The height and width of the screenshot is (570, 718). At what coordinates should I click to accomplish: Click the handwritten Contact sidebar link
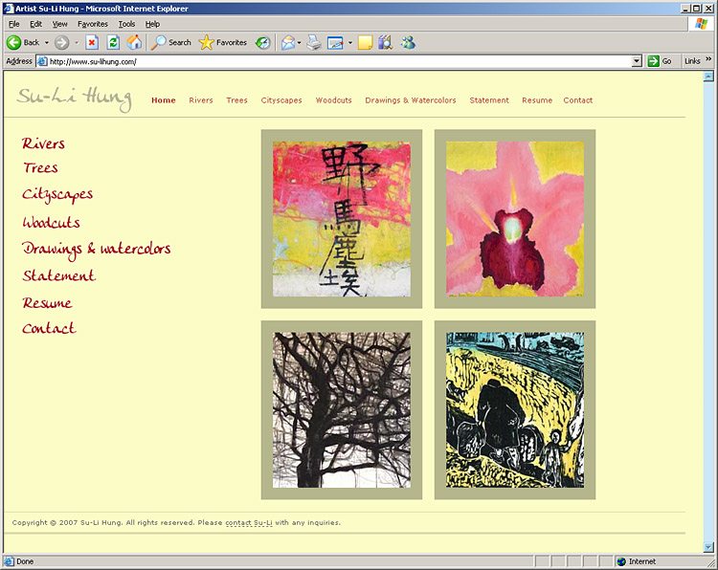pyautogui.click(x=49, y=328)
